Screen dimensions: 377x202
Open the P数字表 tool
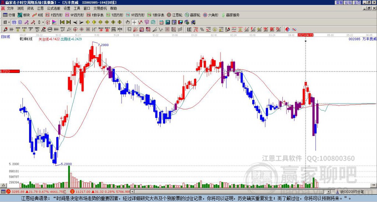point(95,15)
